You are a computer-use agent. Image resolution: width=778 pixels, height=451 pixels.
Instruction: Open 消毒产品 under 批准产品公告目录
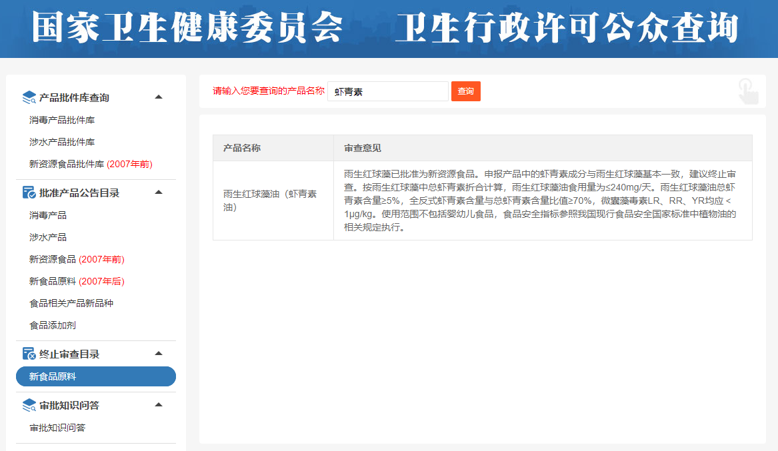[x=47, y=216]
